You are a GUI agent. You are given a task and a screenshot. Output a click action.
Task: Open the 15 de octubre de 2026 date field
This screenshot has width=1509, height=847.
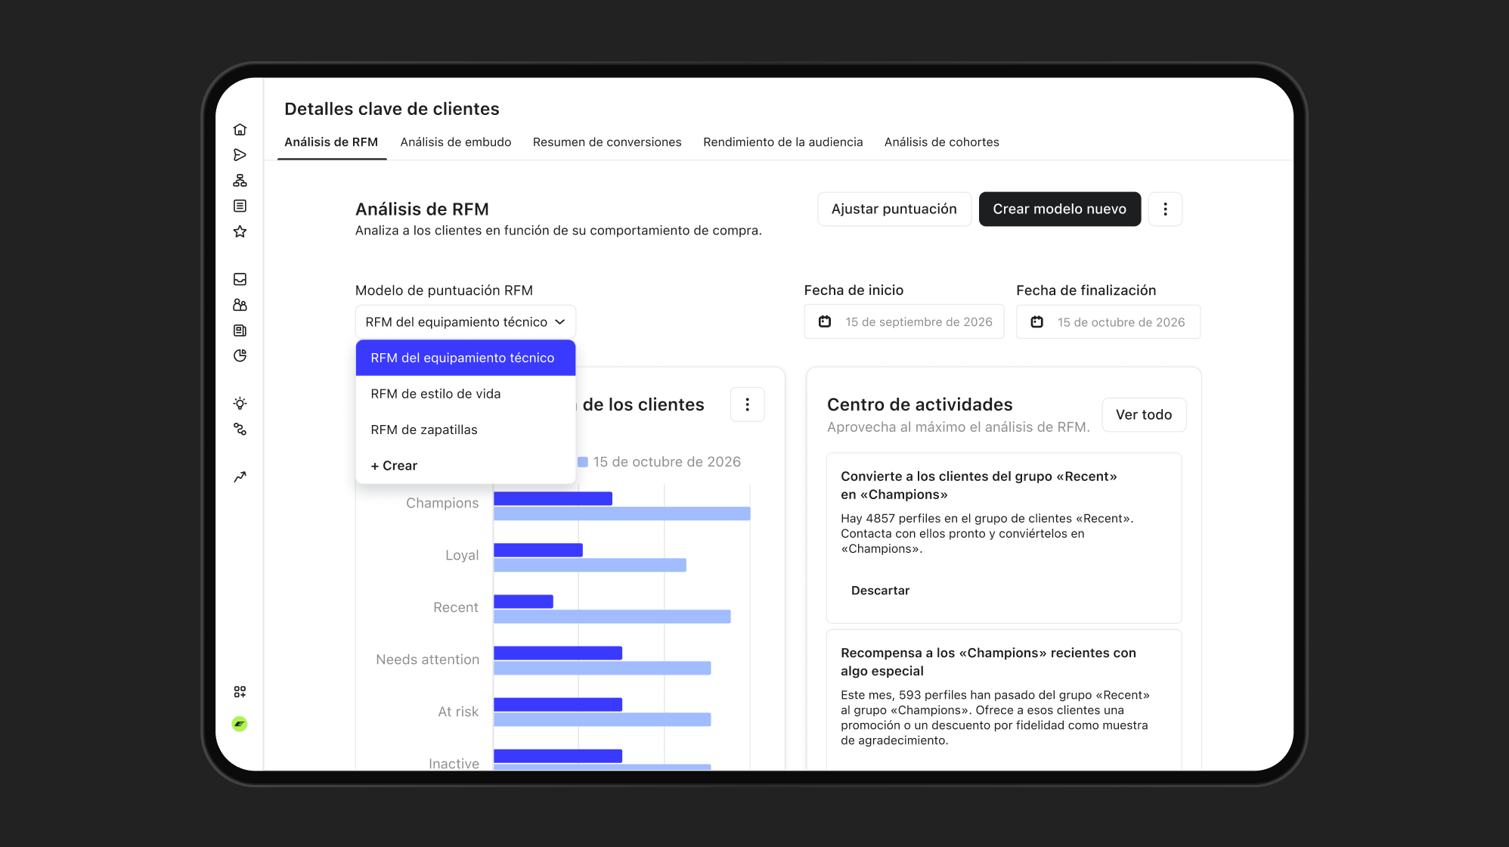1108,322
